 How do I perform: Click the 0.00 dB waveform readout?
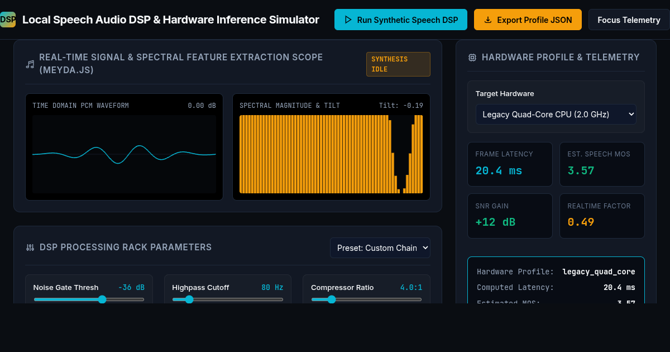click(x=202, y=106)
